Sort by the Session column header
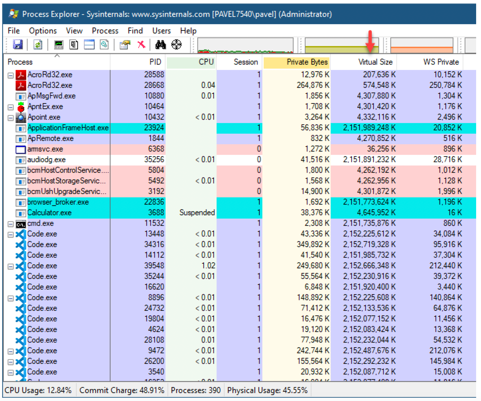The image size is (481, 401). pos(239,62)
